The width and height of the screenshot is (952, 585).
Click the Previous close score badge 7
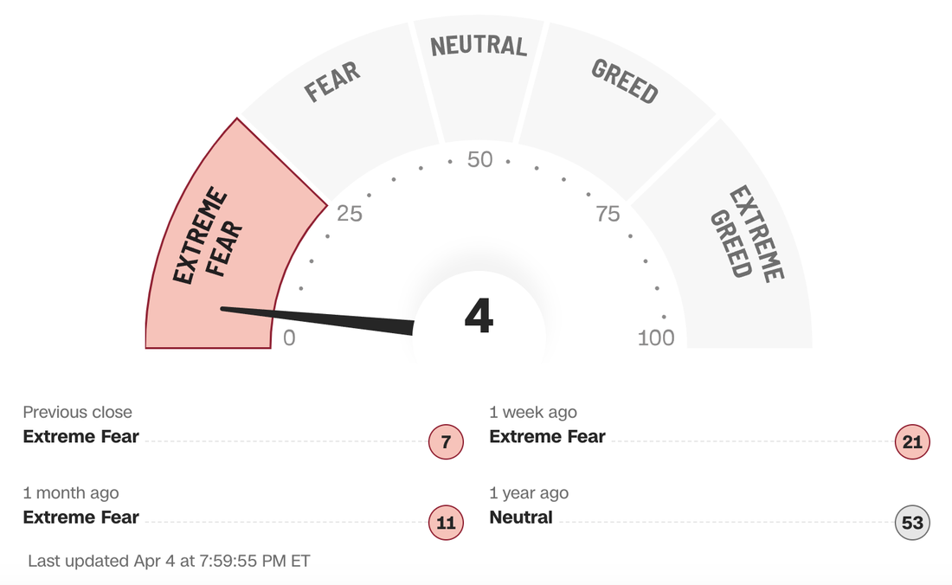pyautogui.click(x=447, y=442)
